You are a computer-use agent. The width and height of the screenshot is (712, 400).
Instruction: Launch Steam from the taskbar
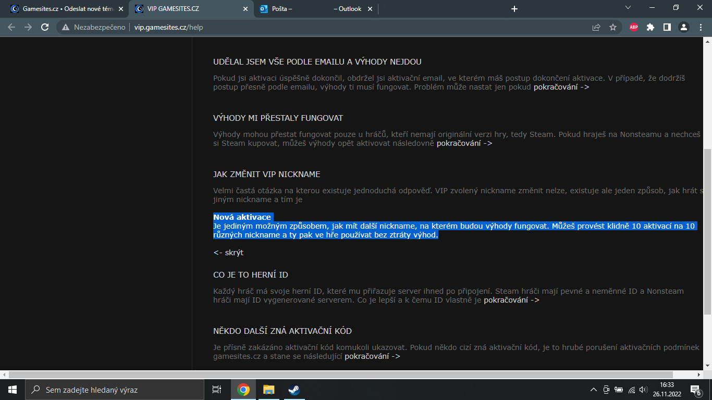pyautogui.click(x=294, y=390)
